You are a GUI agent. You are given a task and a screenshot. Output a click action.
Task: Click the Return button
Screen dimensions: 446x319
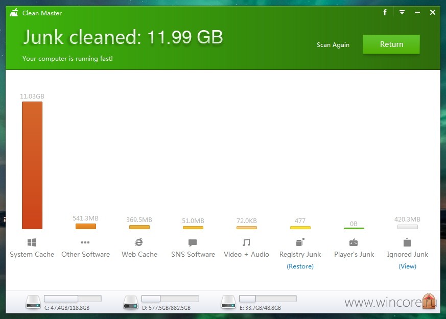point(391,44)
